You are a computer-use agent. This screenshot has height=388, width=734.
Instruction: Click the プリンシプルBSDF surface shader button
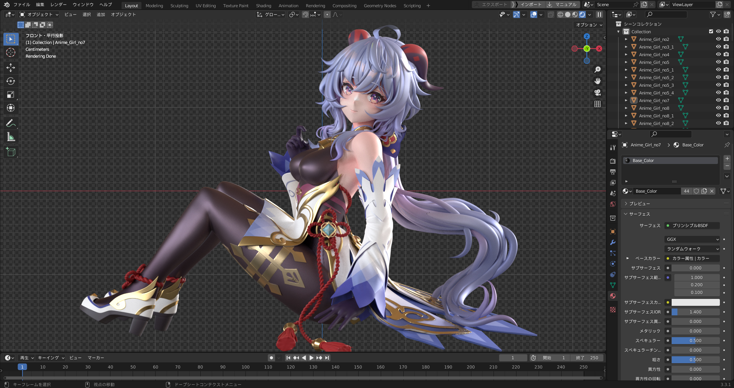coord(692,226)
